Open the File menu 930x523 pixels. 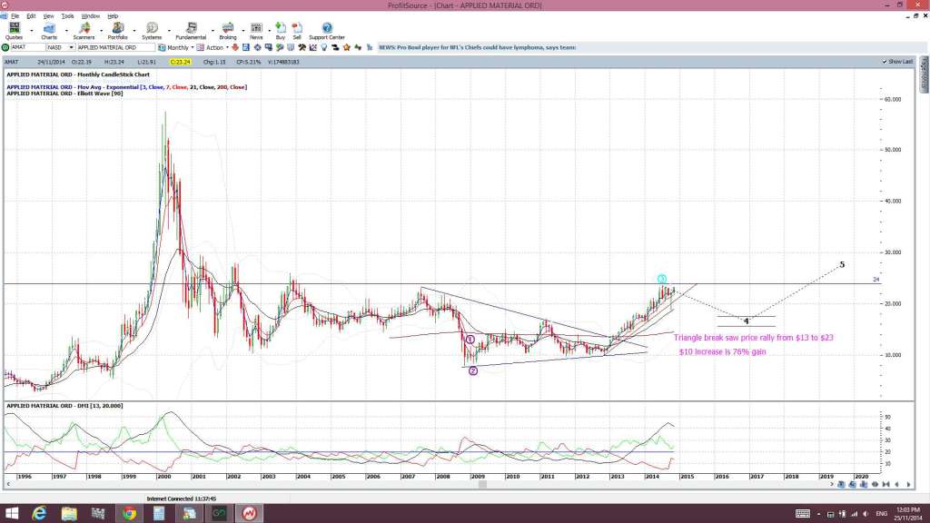pyautogui.click(x=15, y=16)
